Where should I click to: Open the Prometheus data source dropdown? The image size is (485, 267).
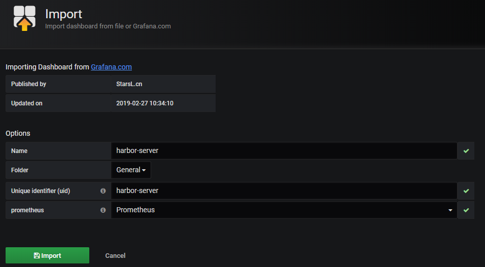(284, 210)
